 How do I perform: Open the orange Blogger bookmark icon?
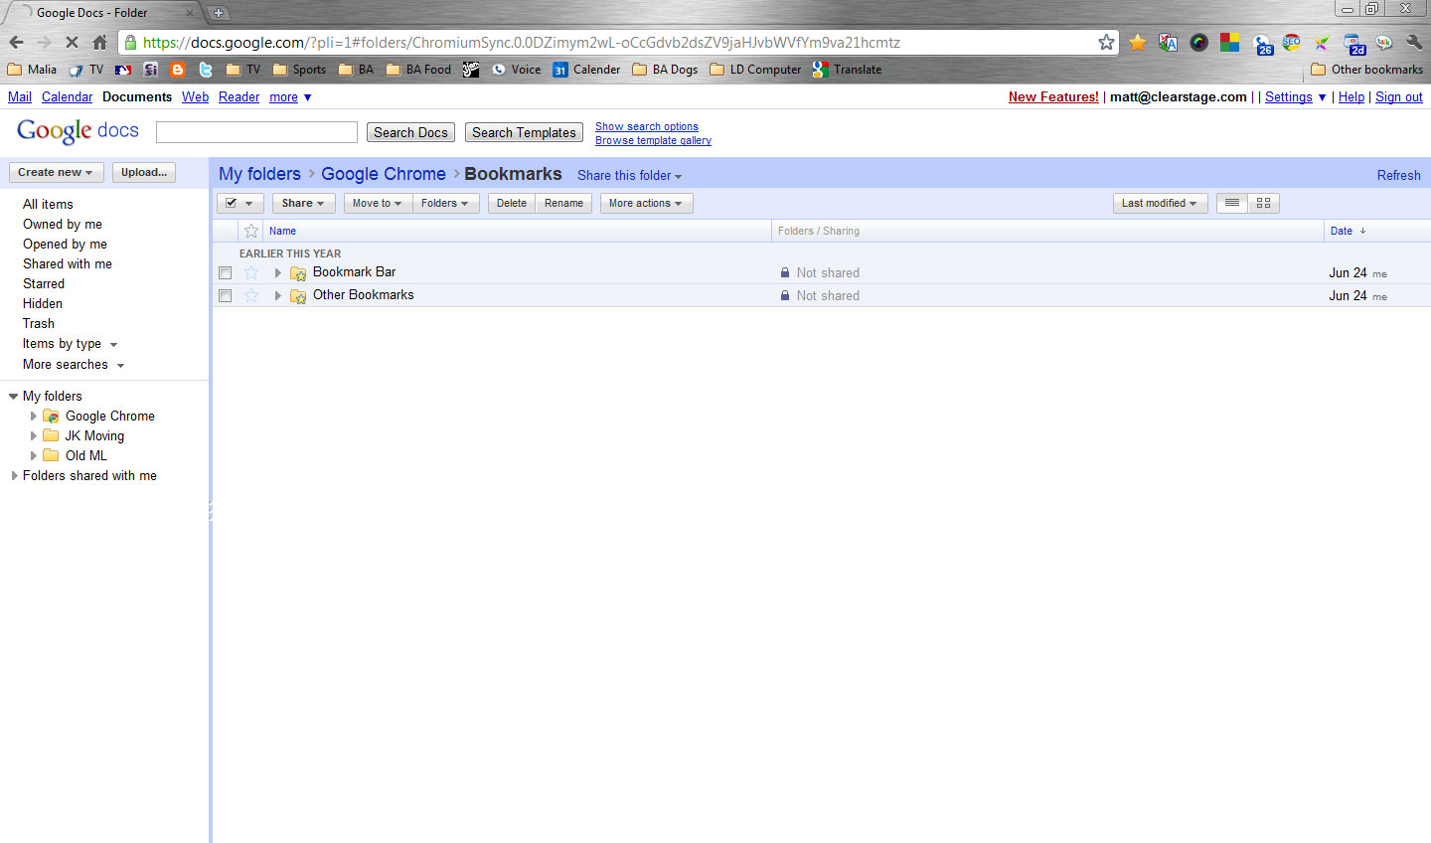pos(178,70)
